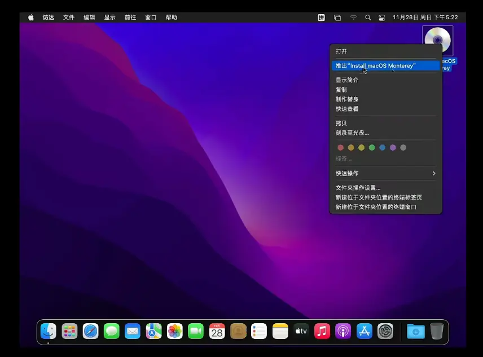483x357 pixels.
Task: Open Control Center in menu bar
Action: point(382,17)
